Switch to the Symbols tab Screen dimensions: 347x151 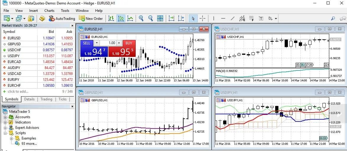pos(12,99)
